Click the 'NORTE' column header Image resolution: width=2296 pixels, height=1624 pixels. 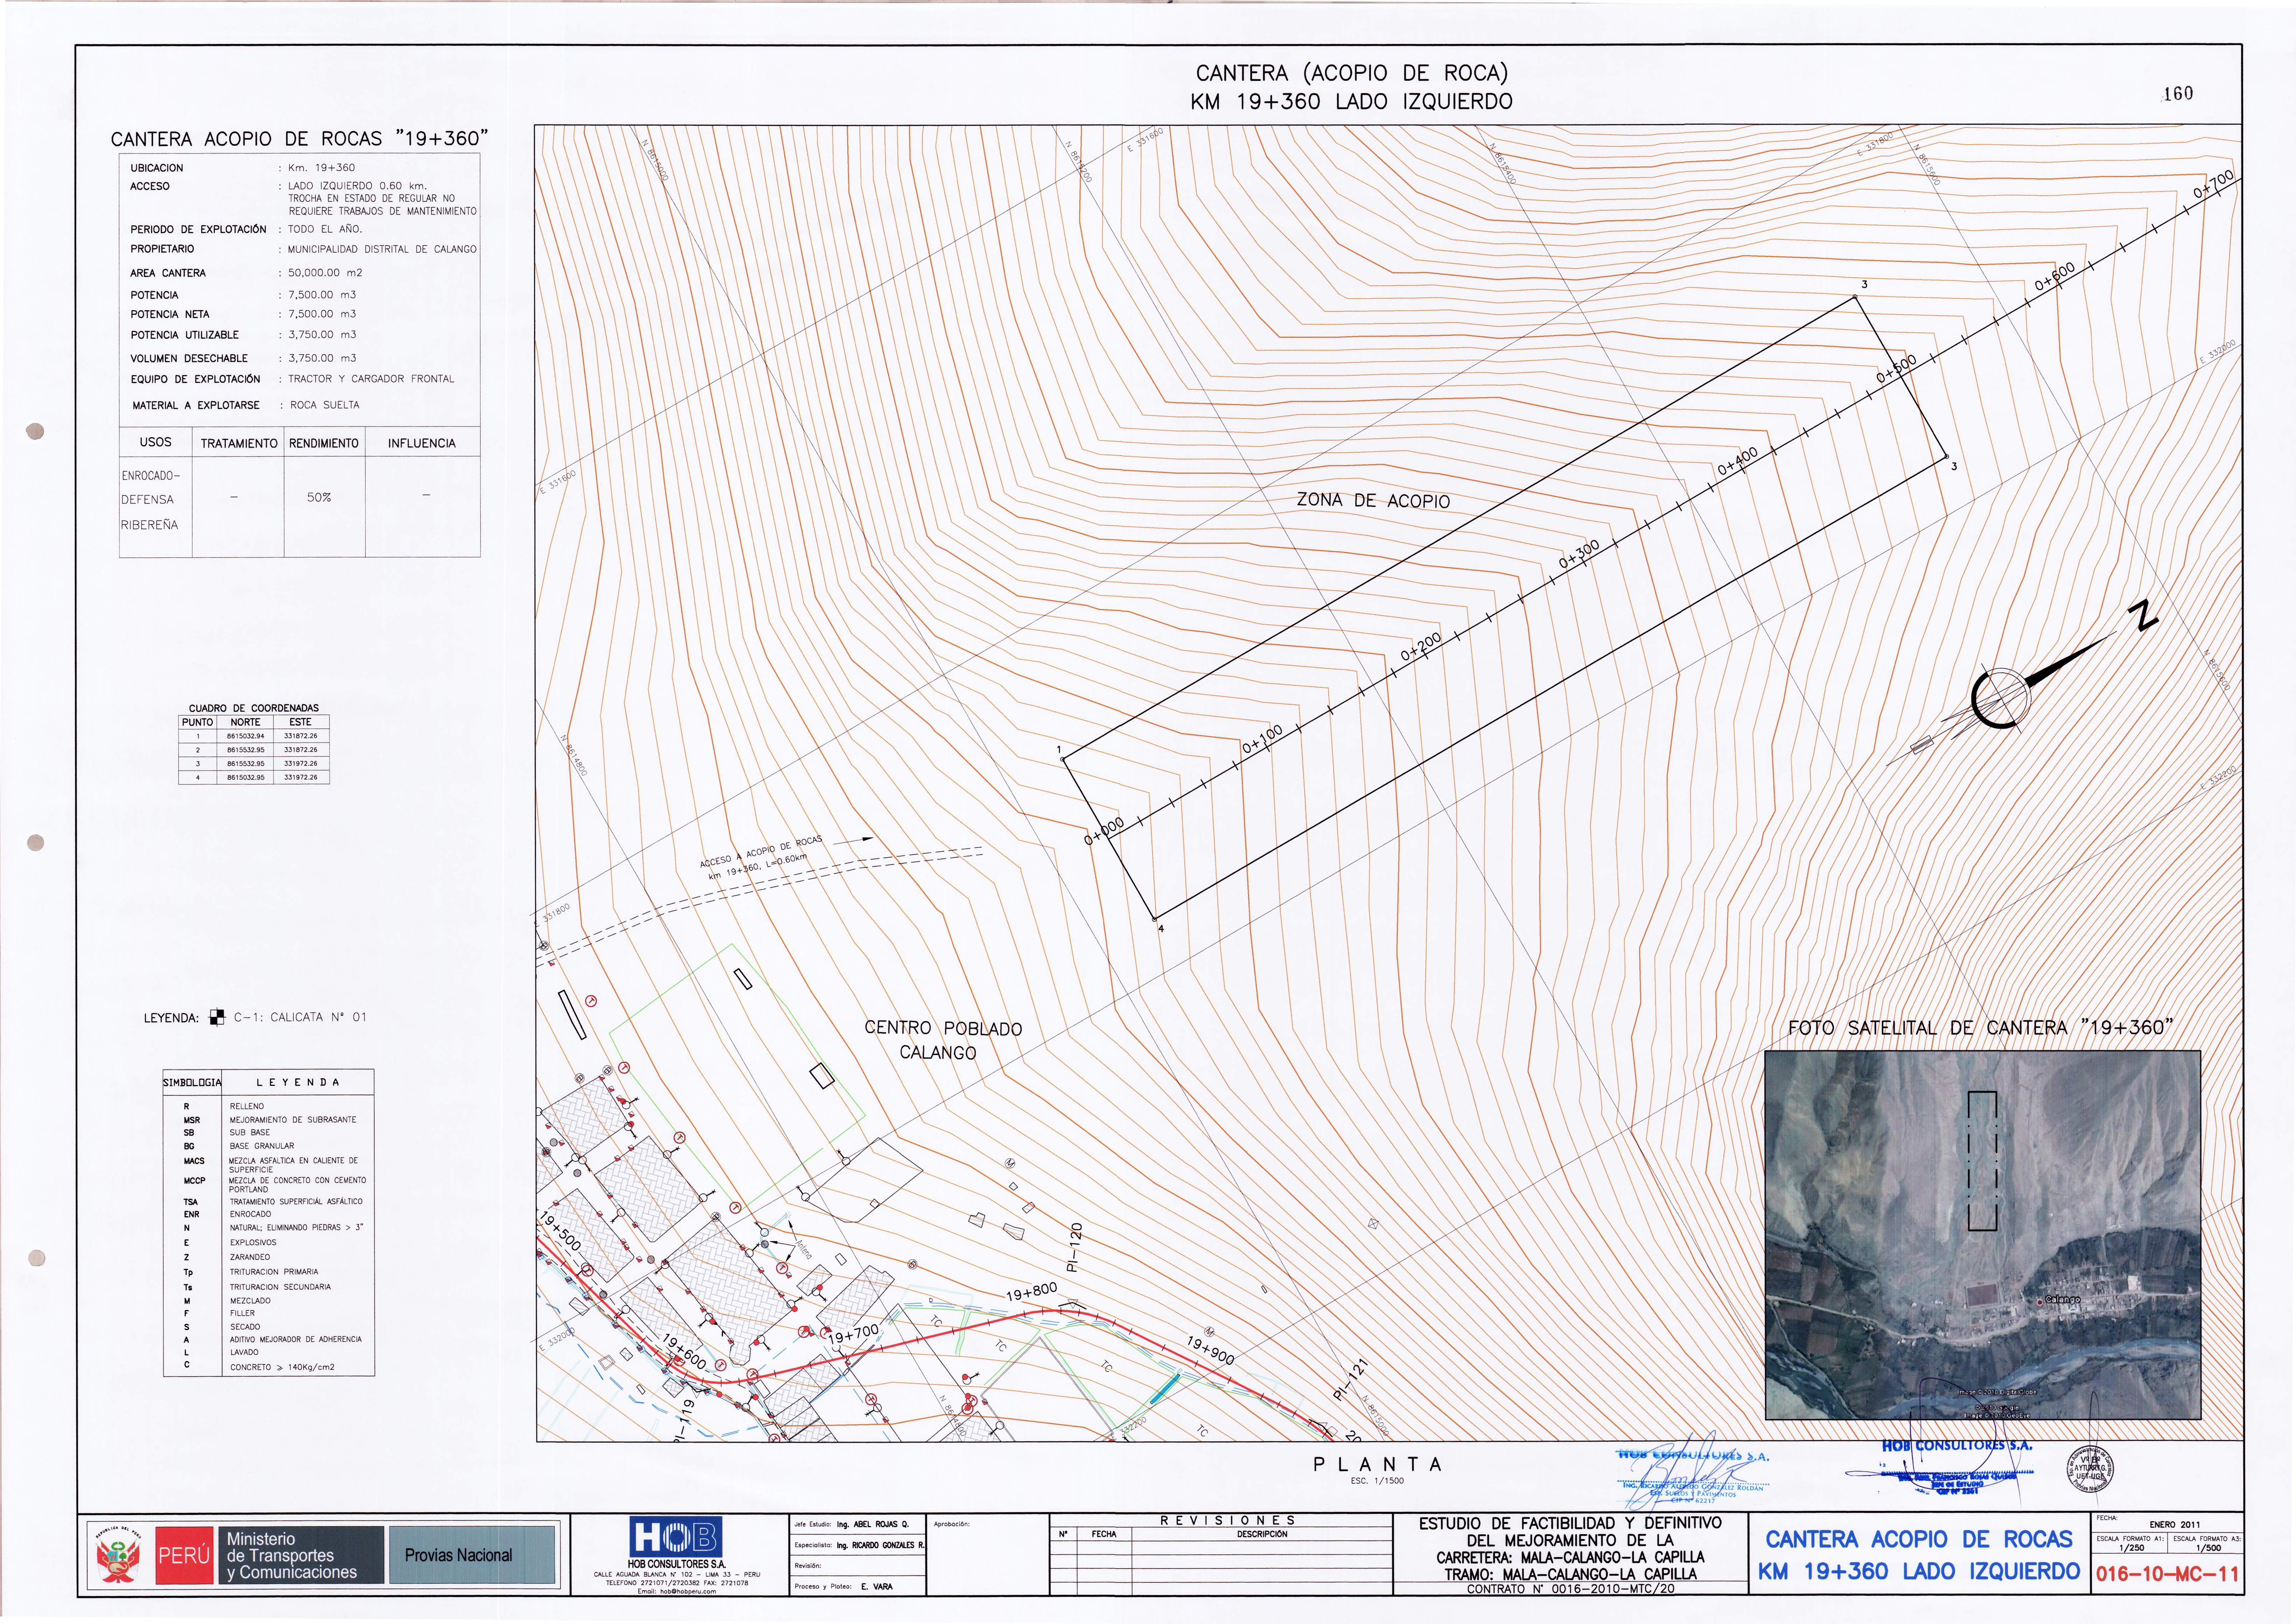[x=245, y=722]
